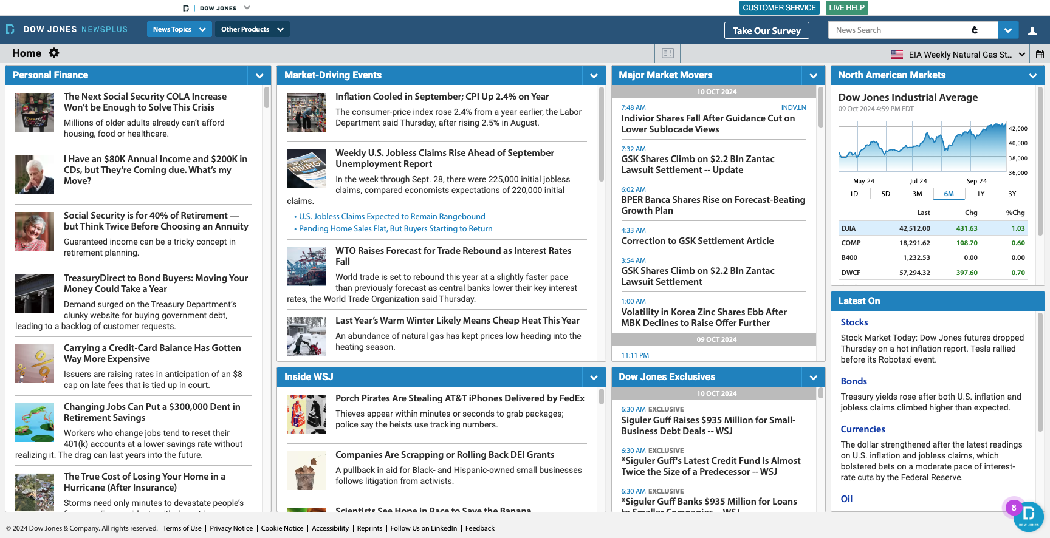Click the Feedback footer link
This screenshot has width=1050, height=538.
click(x=480, y=528)
